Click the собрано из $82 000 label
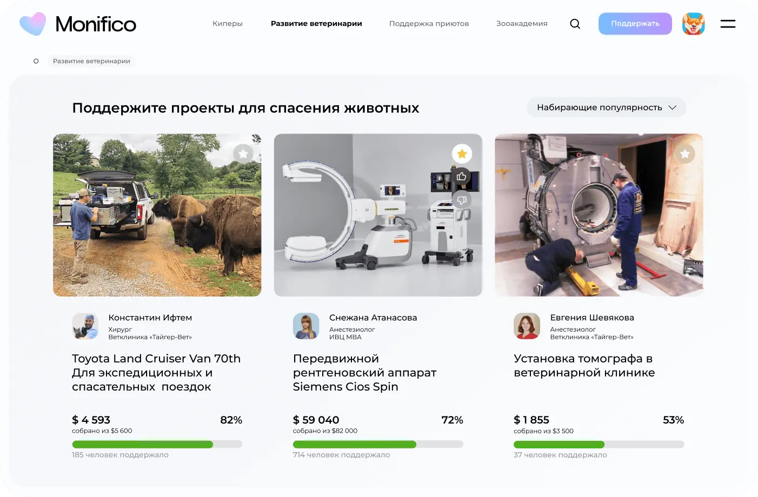 pos(325,431)
